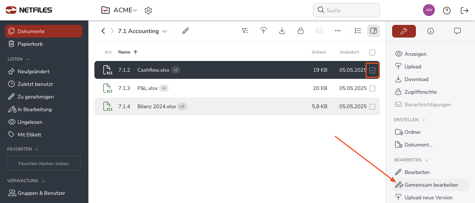Open the three-dots more options menu
Screen dimensions: 475x203
(338, 31)
